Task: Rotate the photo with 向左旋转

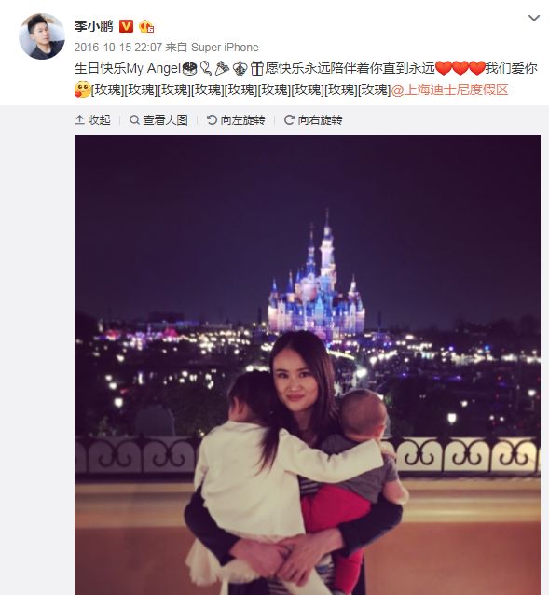Action: [242, 120]
